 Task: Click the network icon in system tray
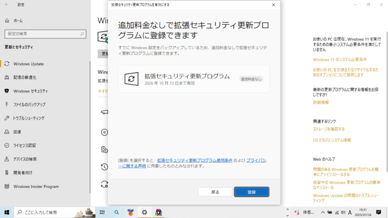[337, 212]
